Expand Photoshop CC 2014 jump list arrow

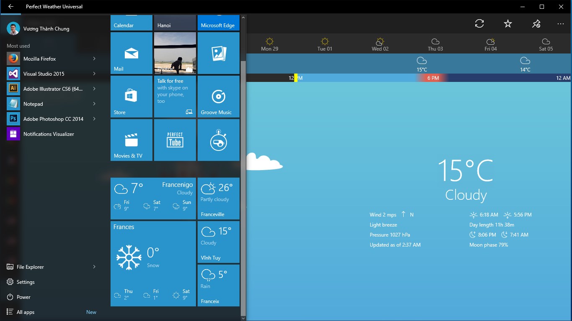(x=94, y=119)
